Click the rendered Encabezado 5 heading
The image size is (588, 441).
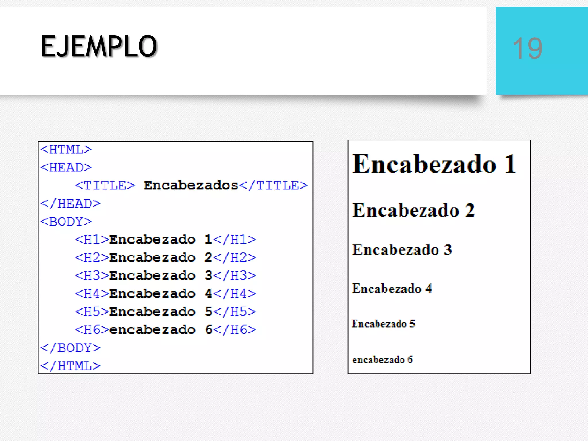tap(384, 324)
